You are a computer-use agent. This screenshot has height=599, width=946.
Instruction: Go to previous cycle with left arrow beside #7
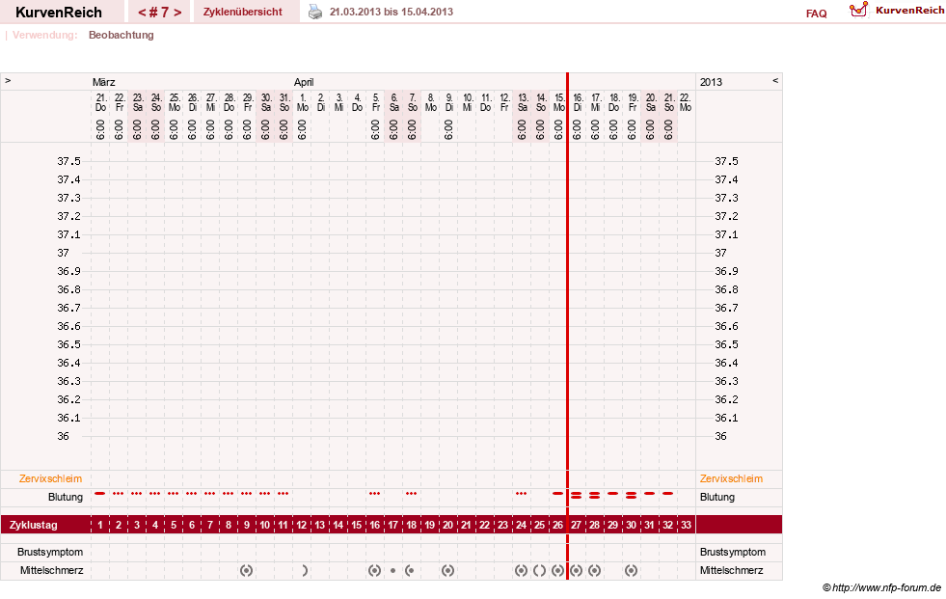click(142, 13)
